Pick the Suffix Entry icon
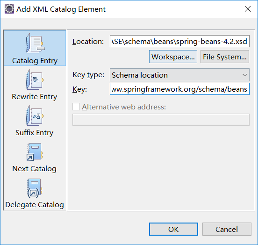 (x=35, y=116)
